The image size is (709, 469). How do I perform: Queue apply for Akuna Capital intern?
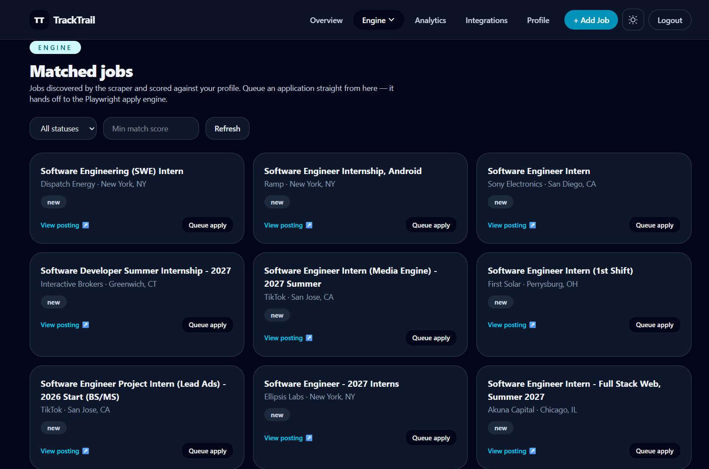click(x=655, y=451)
